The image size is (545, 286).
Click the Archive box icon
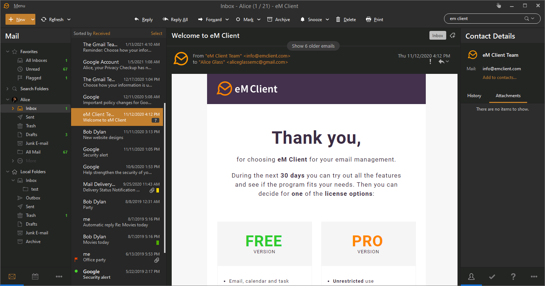coord(270,20)
